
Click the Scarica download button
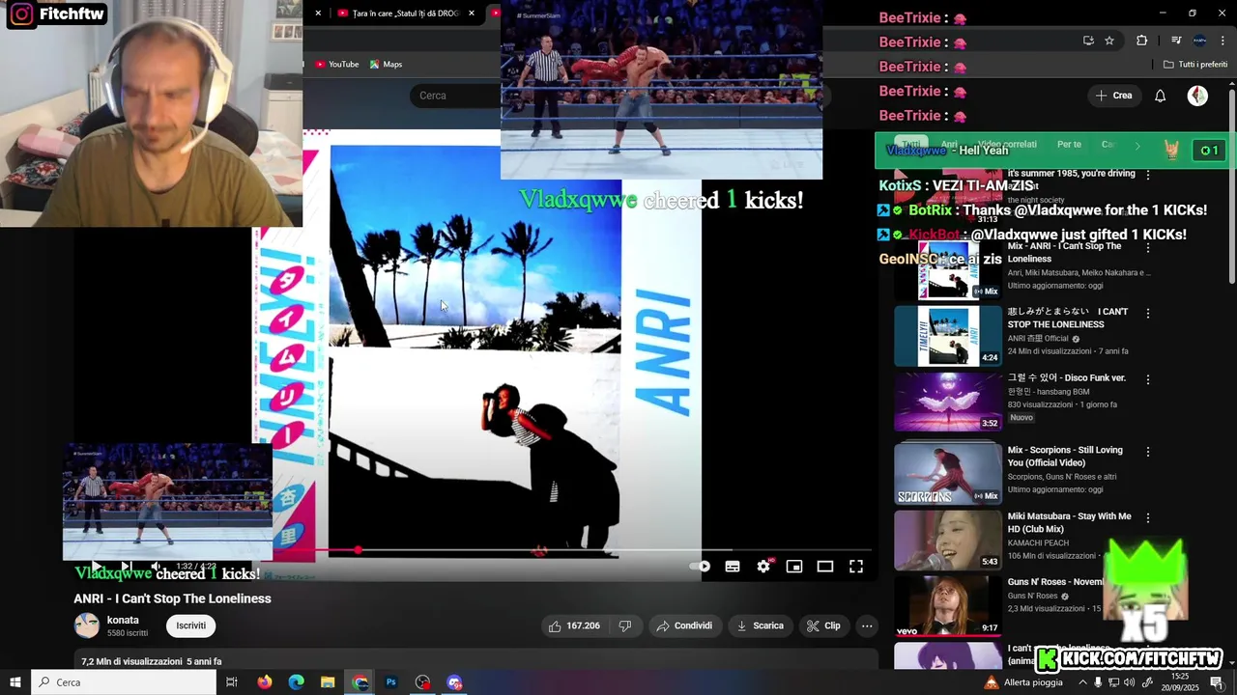pos(761,625)
